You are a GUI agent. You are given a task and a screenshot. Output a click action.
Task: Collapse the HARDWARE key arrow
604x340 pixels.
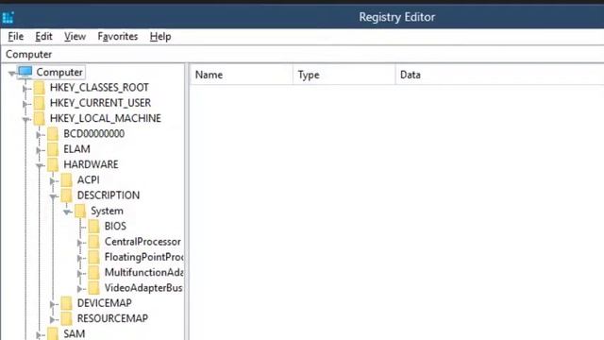click(x=40, y=166)
